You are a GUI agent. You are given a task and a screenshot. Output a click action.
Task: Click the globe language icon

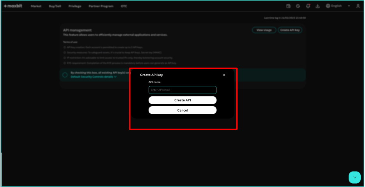328,6
